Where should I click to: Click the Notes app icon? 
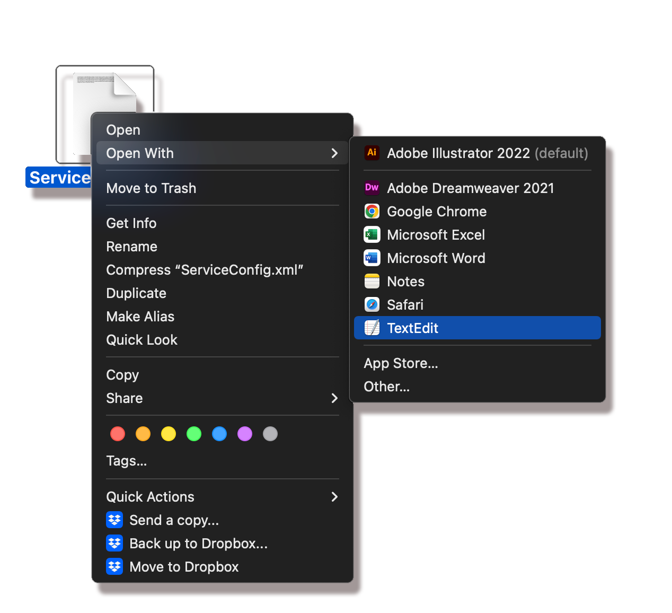pyautogui.click(x=372, y=281)
